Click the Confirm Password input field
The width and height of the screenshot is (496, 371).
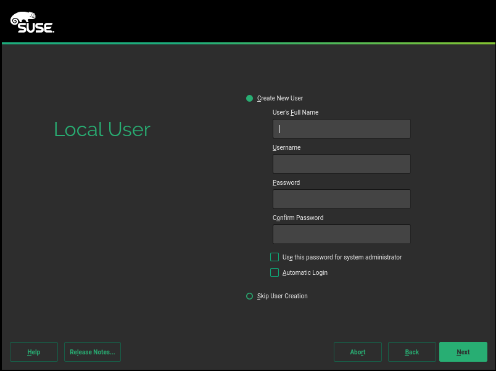pos(341,234)
